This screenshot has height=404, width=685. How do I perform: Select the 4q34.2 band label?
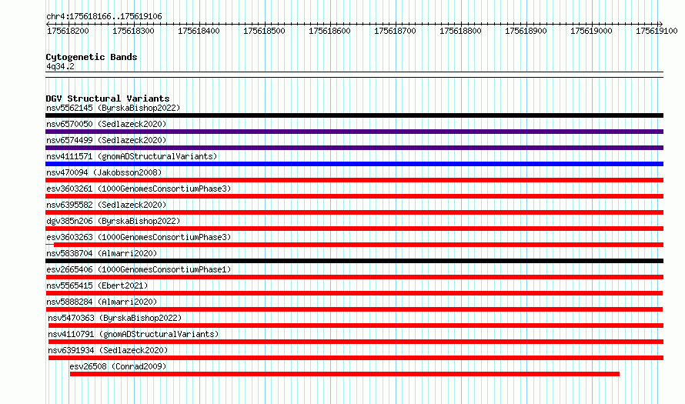pos(60,66)
